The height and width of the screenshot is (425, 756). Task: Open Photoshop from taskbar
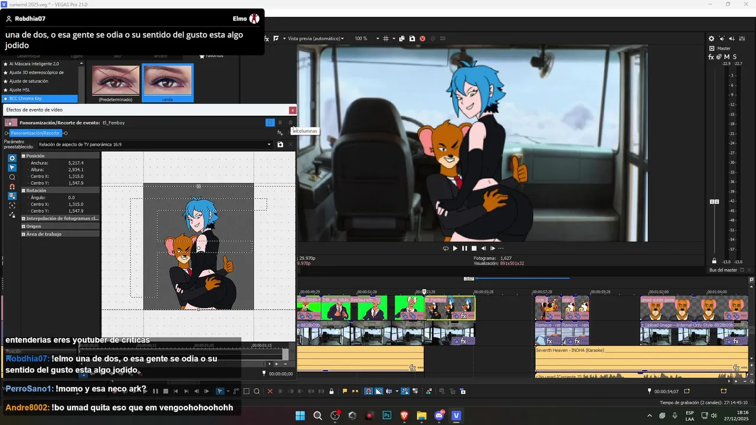coord(387,416)
